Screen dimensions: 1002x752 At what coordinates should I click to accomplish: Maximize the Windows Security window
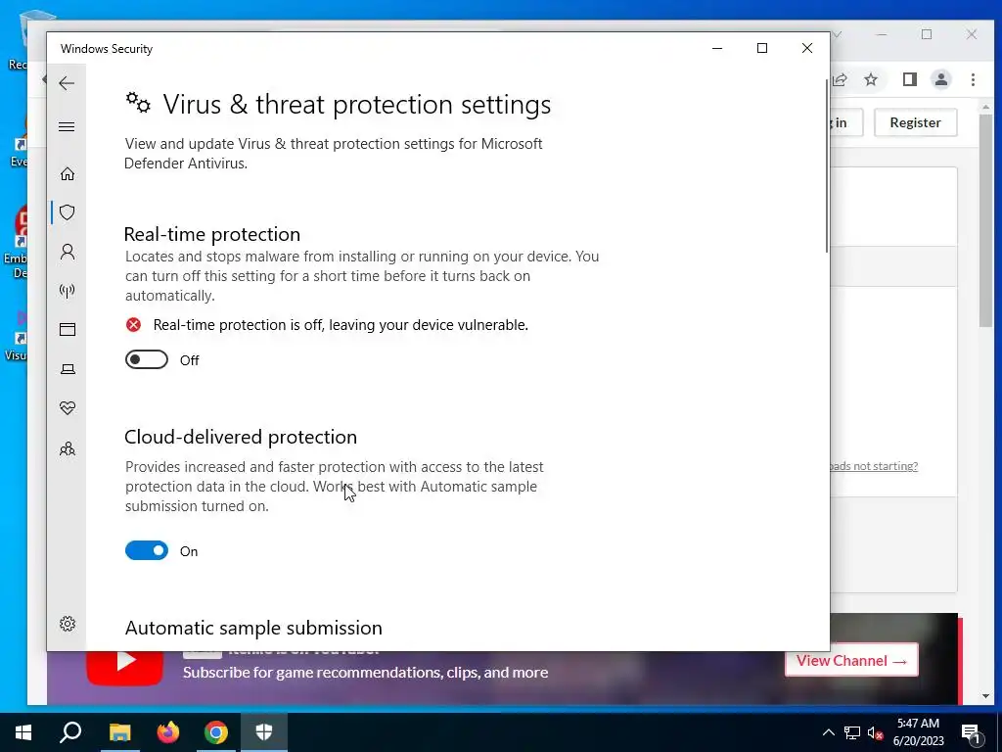761,48
